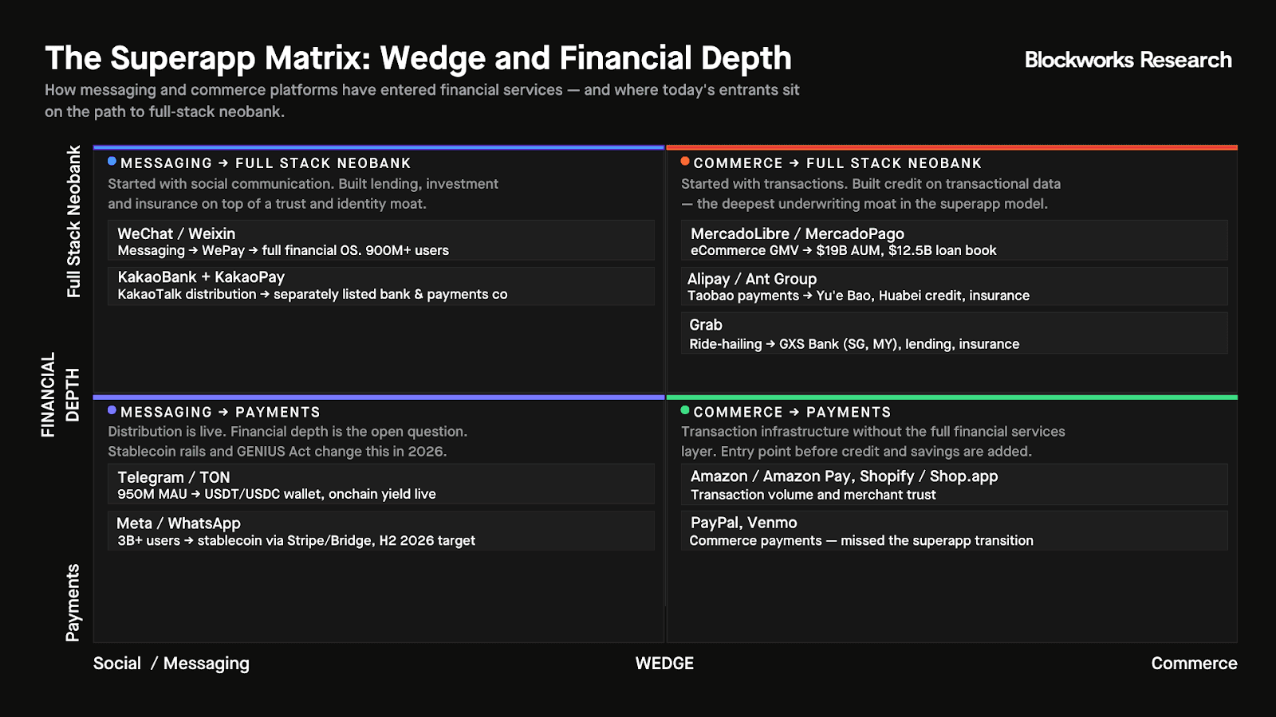
Task: Click the PayPal, Venmo card
Action: tap(955, 531)
